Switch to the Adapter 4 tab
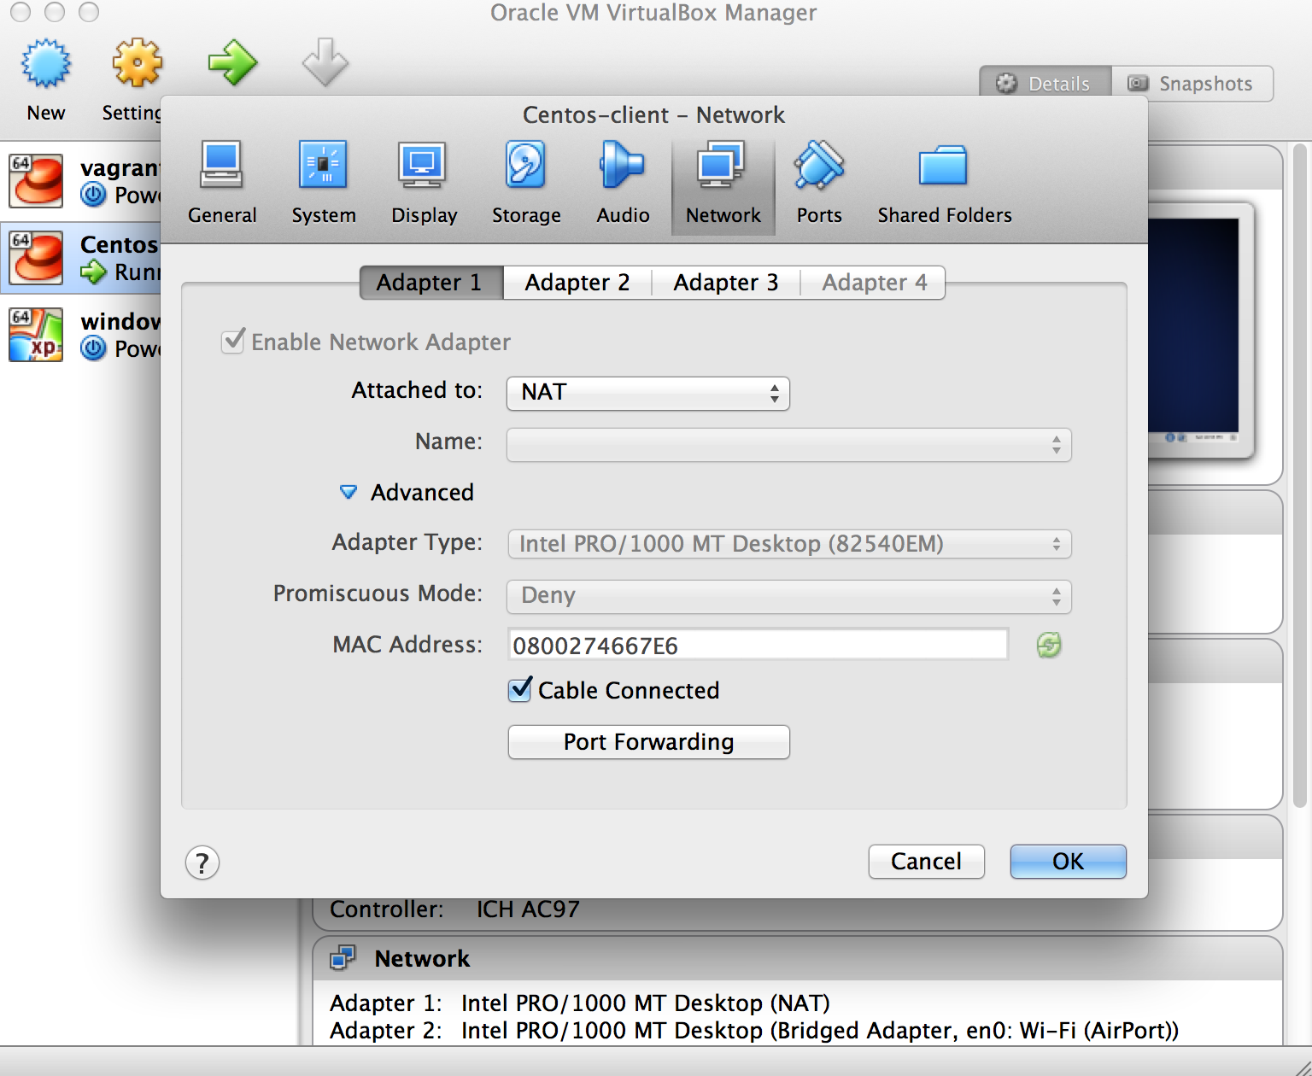 click(874, 283)
